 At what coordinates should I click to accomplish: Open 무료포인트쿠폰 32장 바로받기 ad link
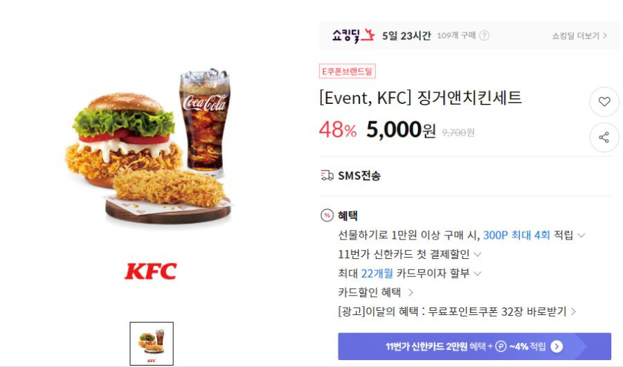457,312
